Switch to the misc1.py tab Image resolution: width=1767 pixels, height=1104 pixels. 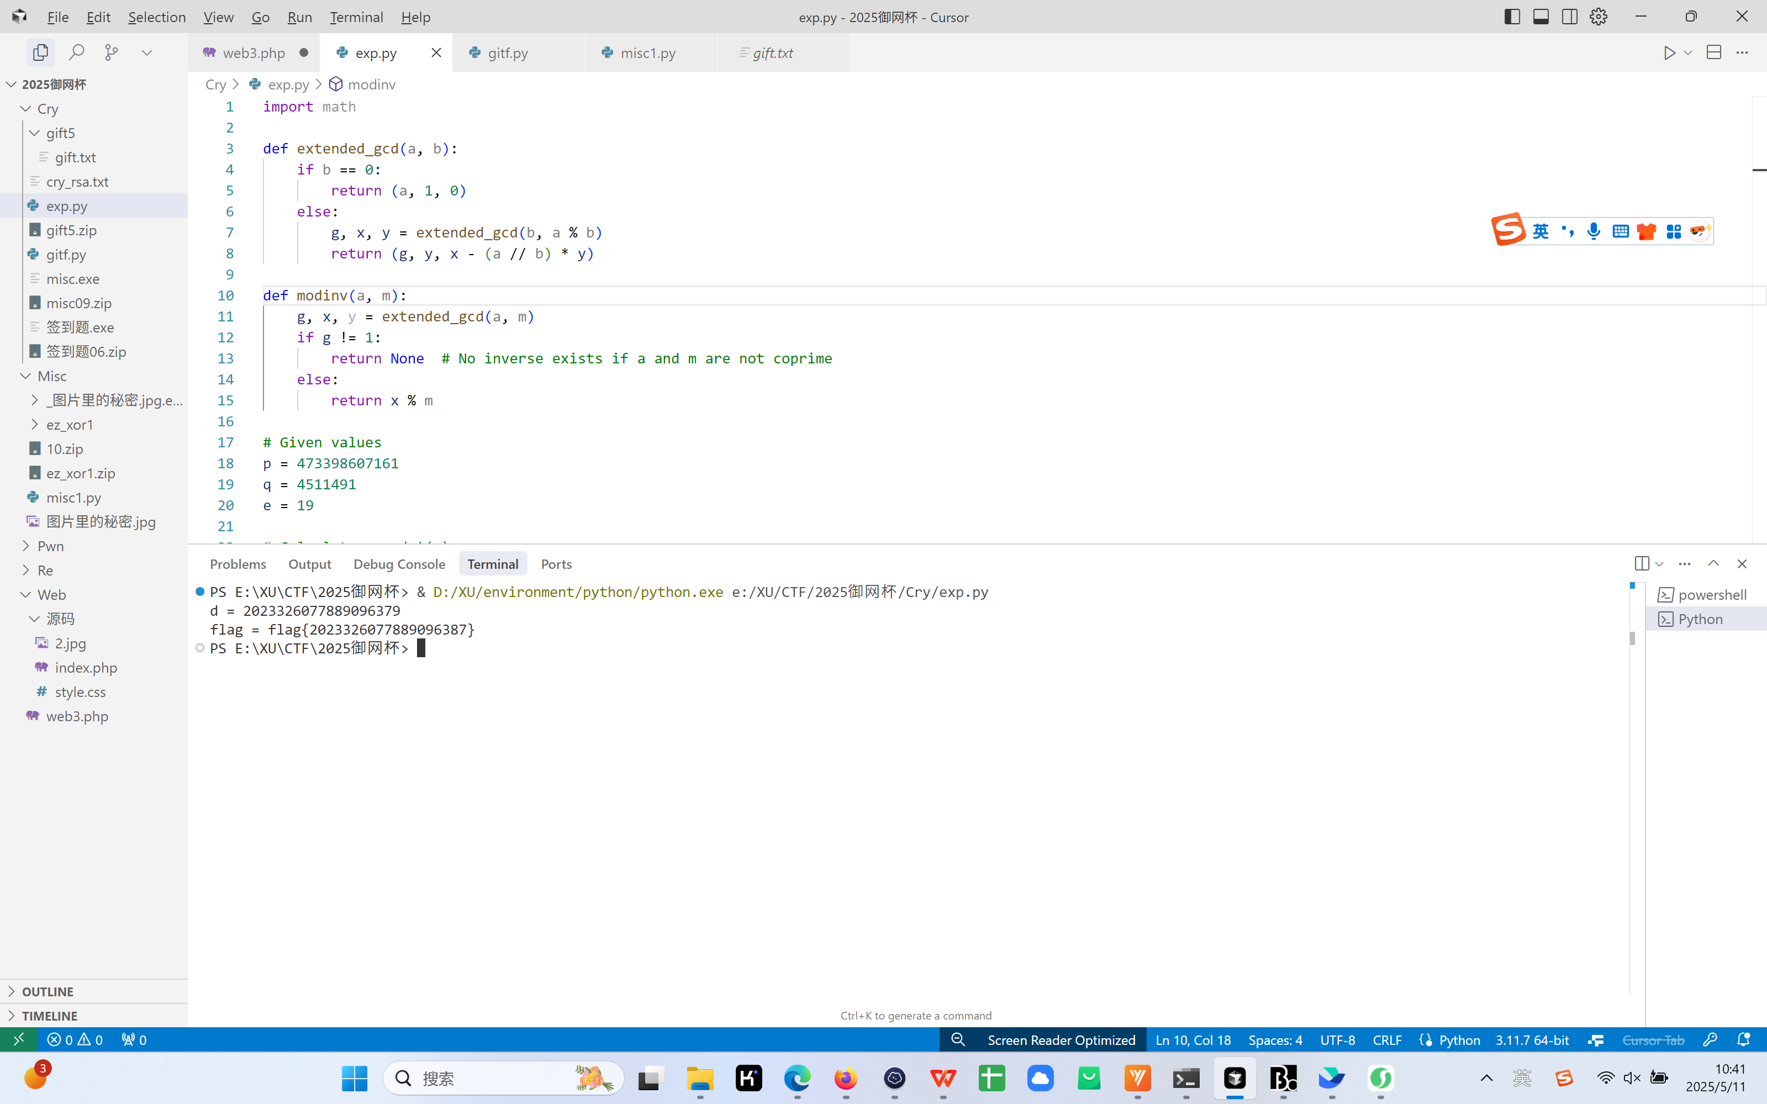coord(651,52)
